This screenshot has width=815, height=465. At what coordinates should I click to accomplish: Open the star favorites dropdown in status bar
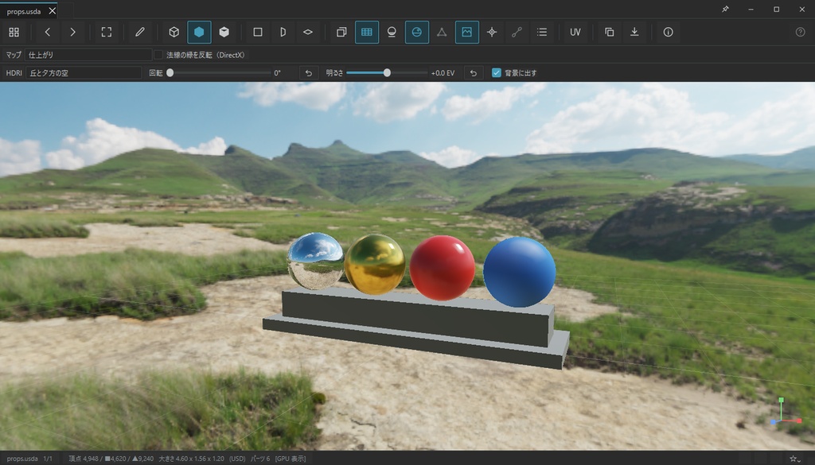(795, 459)
